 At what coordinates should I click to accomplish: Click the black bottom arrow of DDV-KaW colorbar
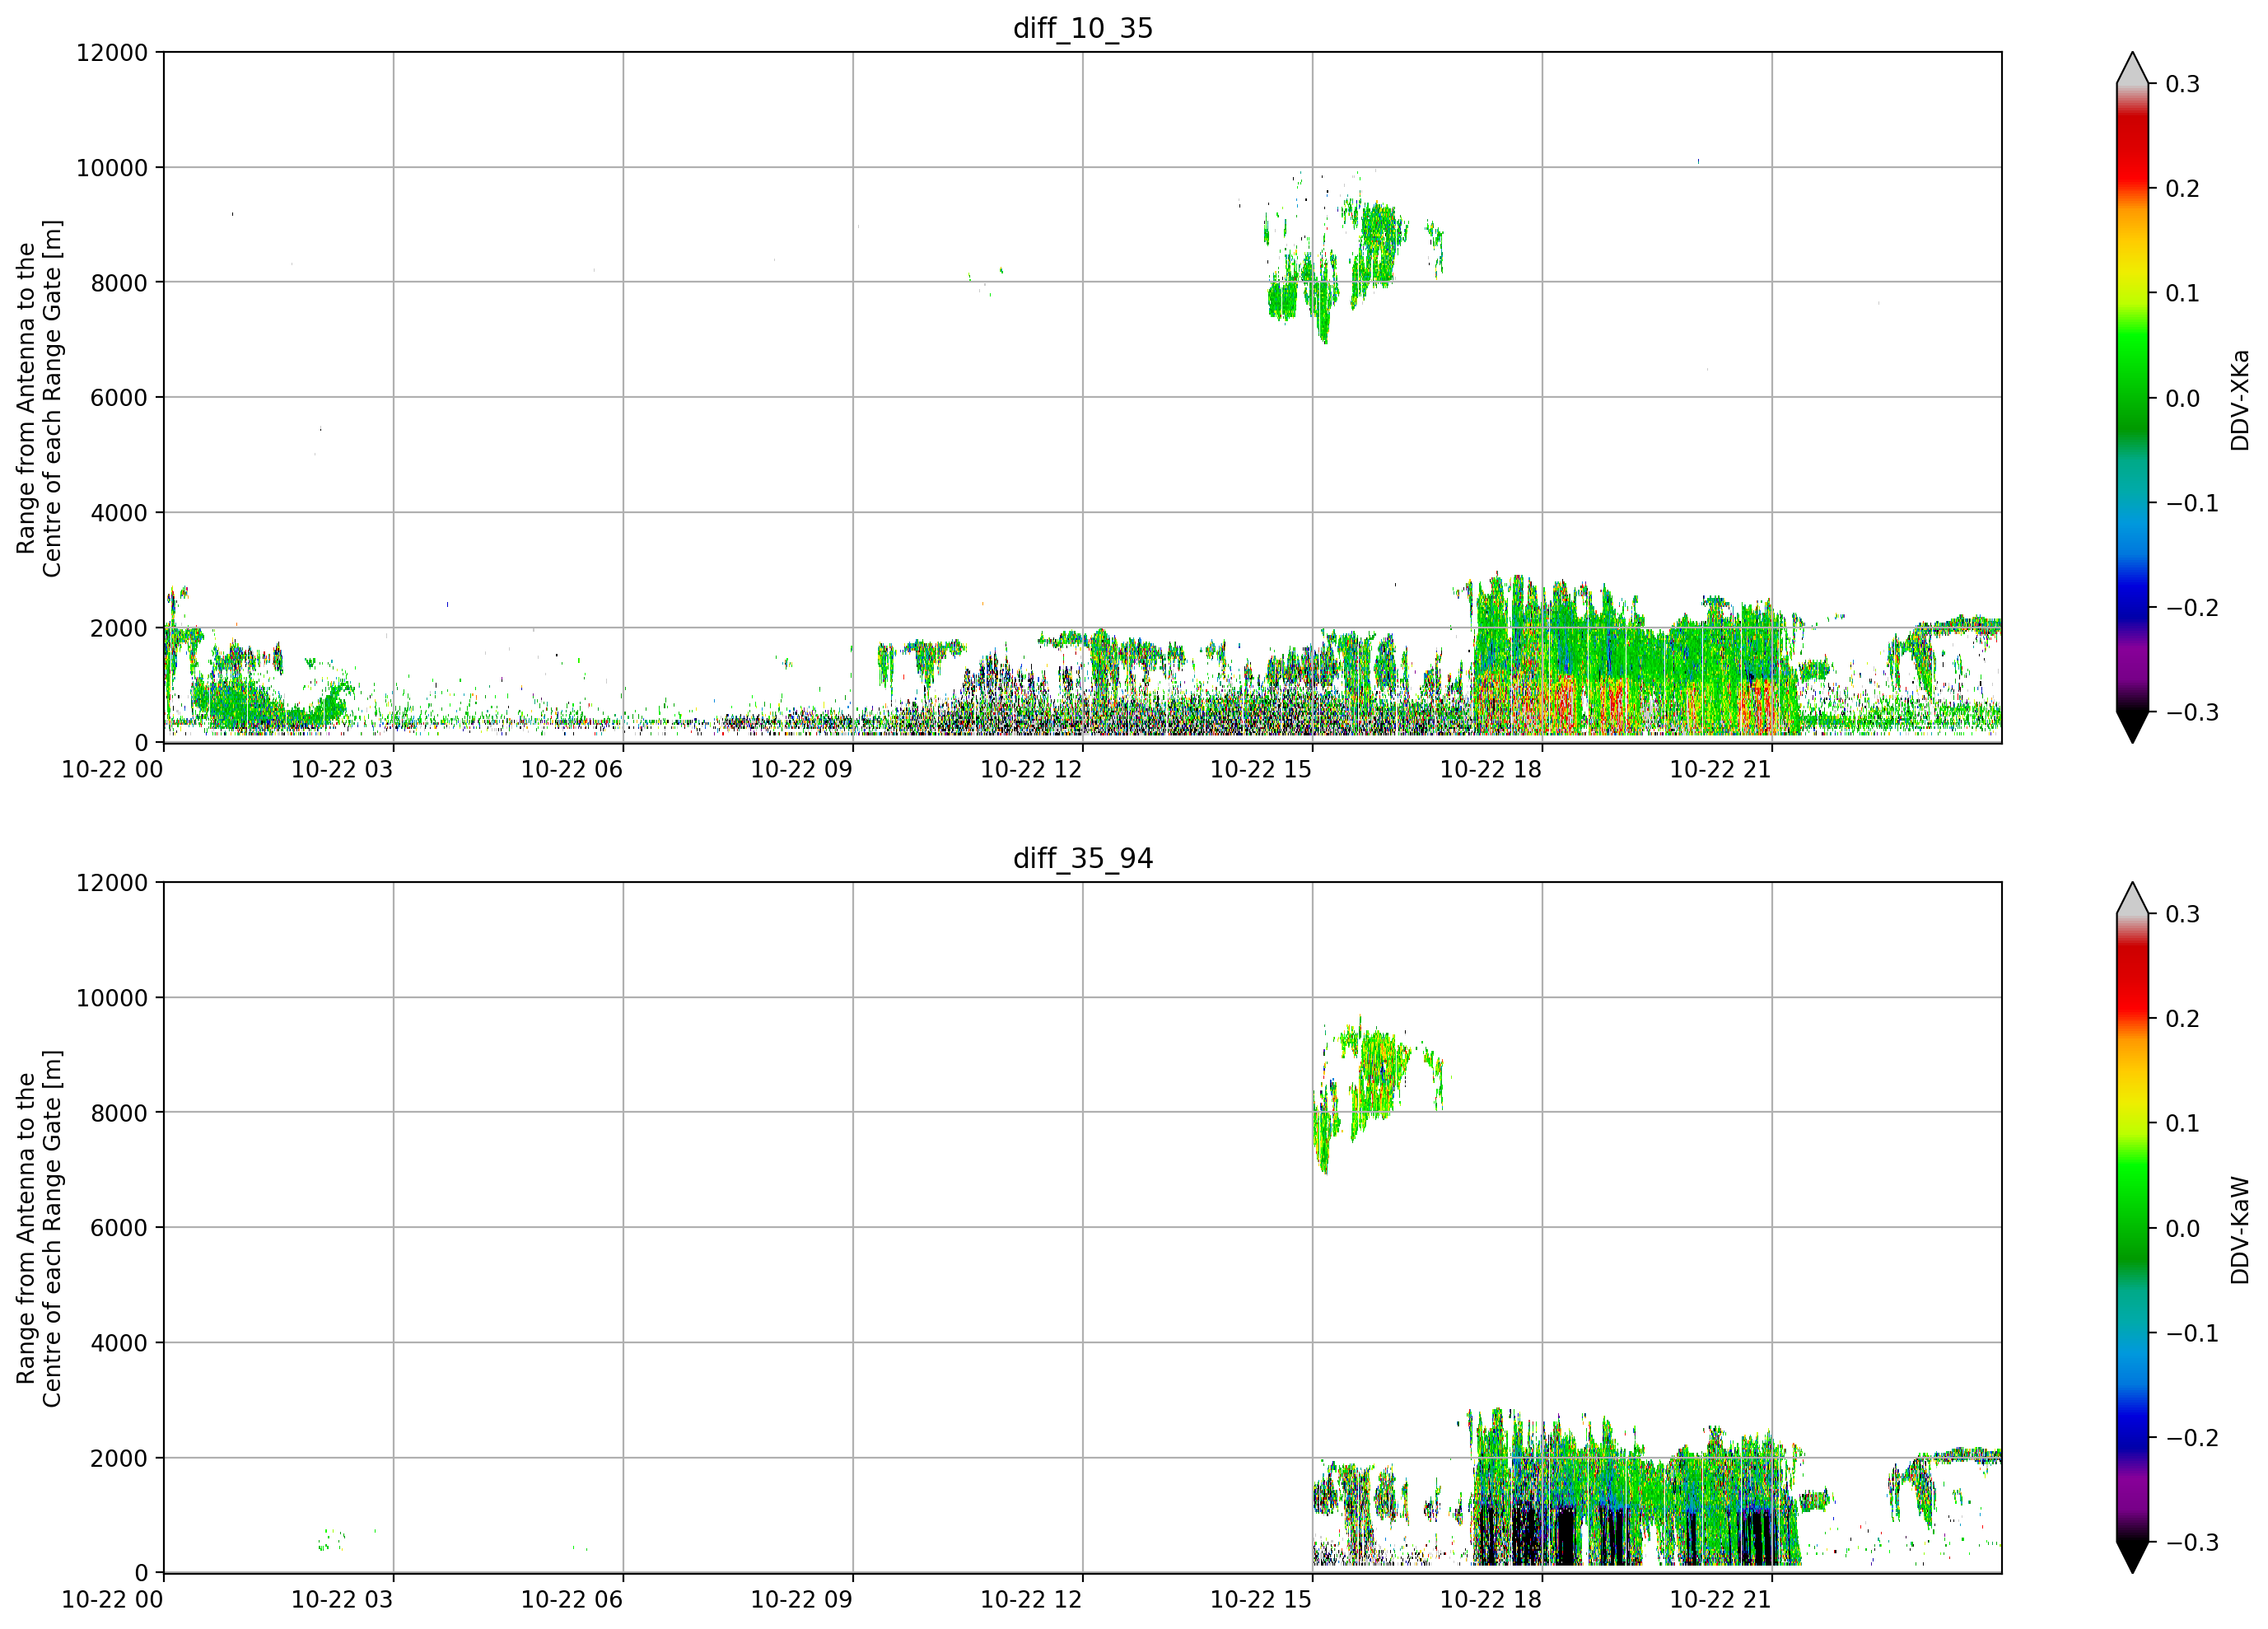click(2132, 1557)
